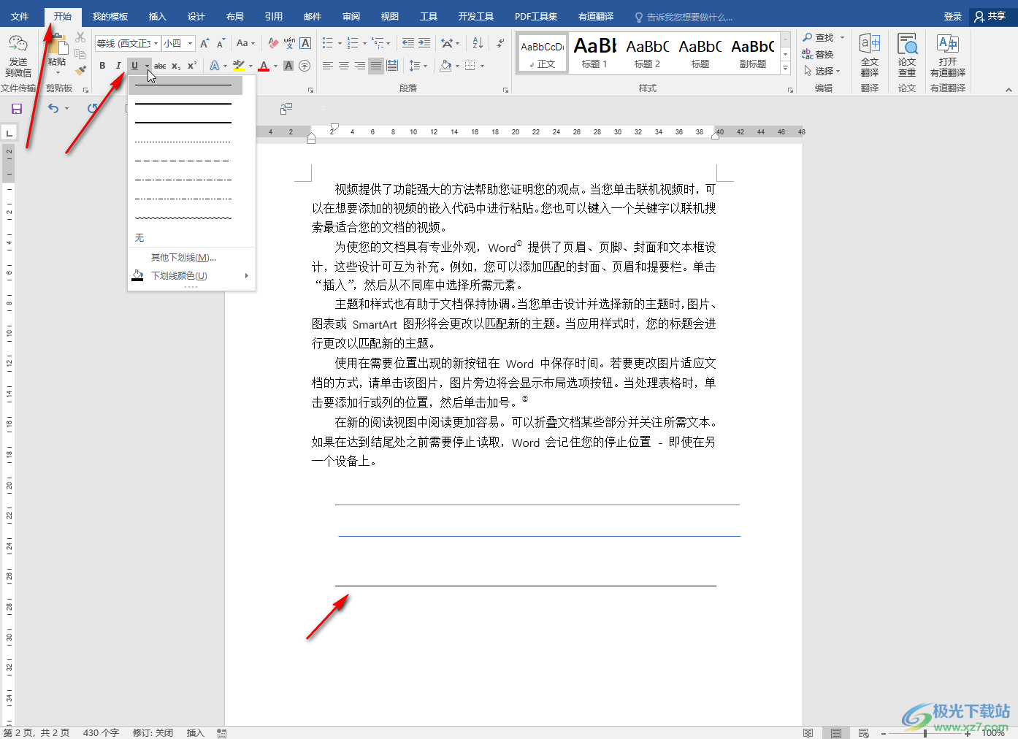Click the text highlight color swatch
This screenshot has height=739, width=1018.
(239, 66)
